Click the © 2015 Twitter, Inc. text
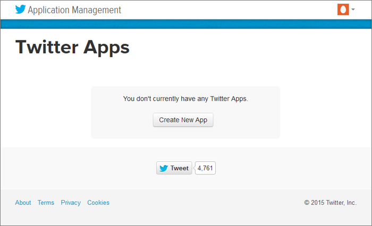Image resolution: width=372 pixels, height=226 pixels. click(330, 203)
